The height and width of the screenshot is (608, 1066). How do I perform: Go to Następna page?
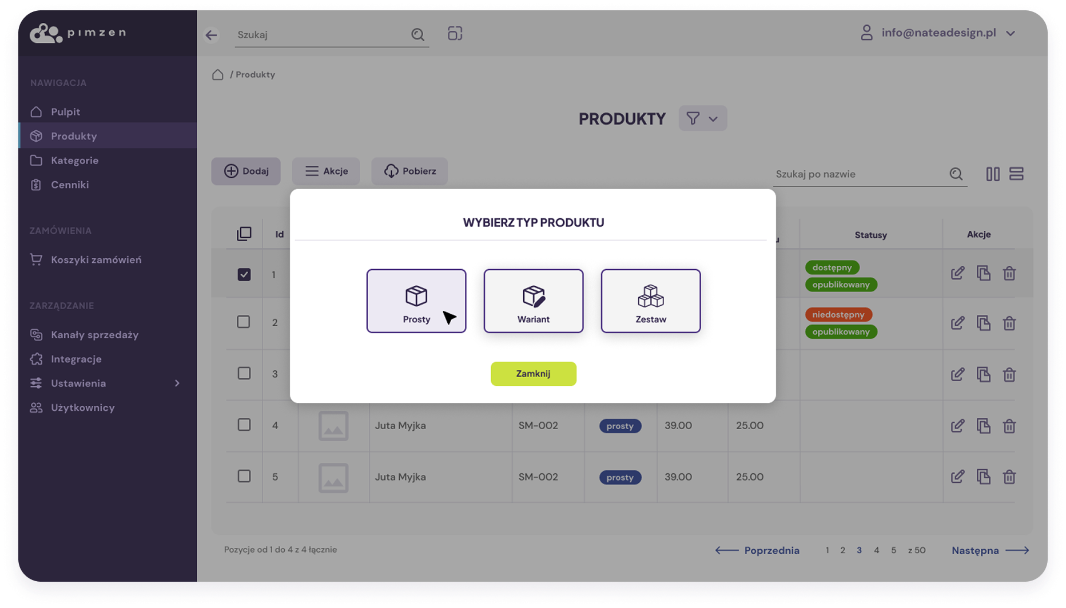tap(990, 550)
